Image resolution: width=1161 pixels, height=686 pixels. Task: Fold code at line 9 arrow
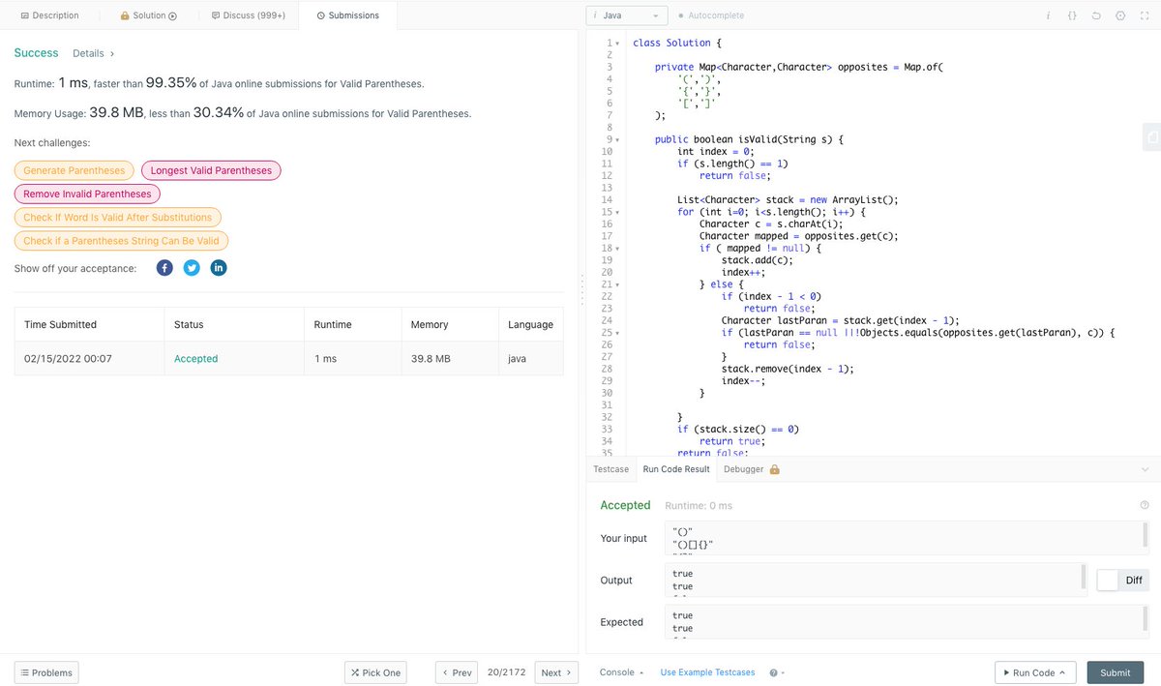[617, 140]
